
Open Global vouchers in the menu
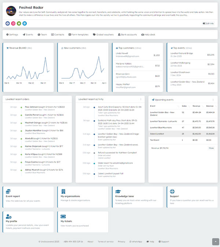103,34
